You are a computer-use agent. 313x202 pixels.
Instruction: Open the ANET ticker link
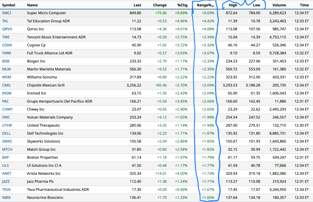coord(8,173)
